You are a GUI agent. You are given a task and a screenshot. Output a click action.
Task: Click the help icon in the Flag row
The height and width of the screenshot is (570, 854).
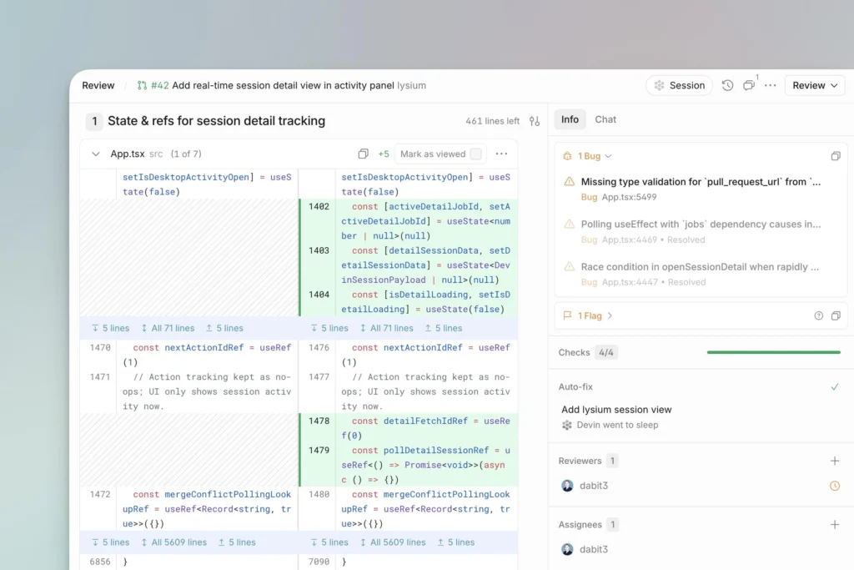point(819,316)
